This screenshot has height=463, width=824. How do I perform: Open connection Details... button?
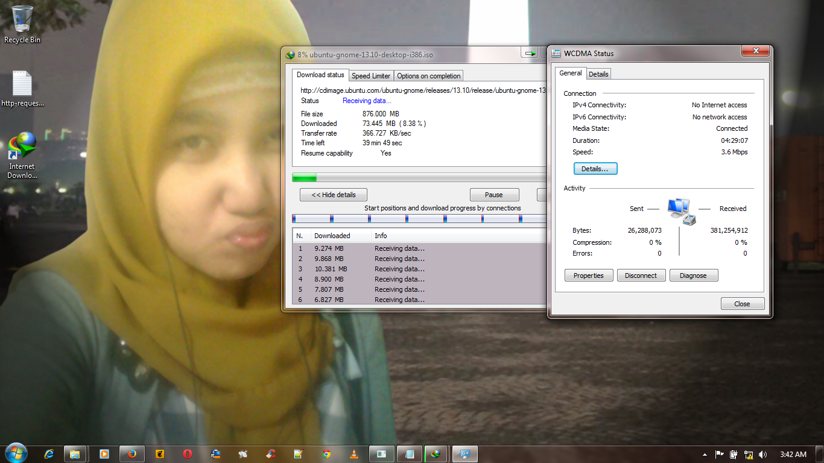pyautogui.click(x=595, y=169)
